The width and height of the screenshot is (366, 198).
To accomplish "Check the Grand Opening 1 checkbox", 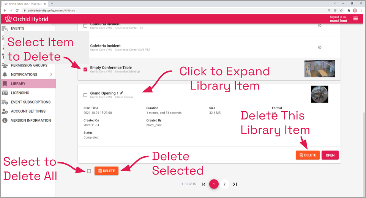I will (x=85, y=95).
